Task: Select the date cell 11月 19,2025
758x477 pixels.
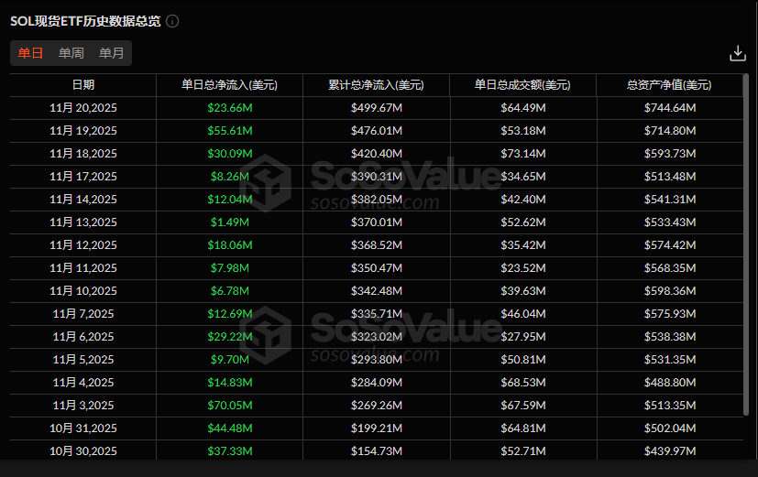Action: coord(83,131)
